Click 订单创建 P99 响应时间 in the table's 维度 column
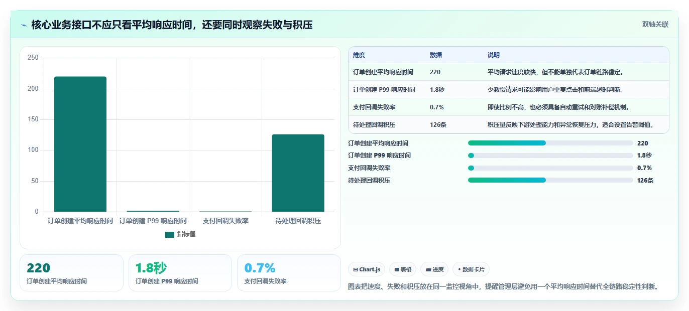 (384, 90)
